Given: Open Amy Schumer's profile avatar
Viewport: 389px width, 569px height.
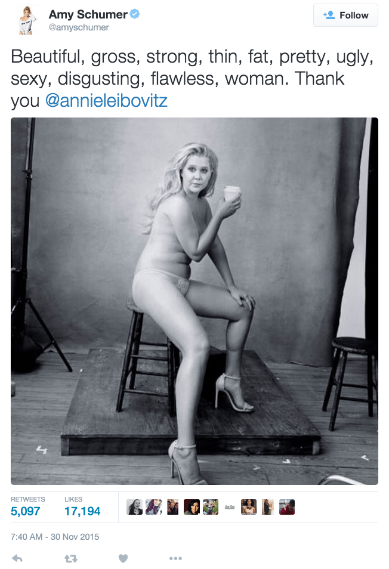Looking at the screenshot, I should click(26, 20).
